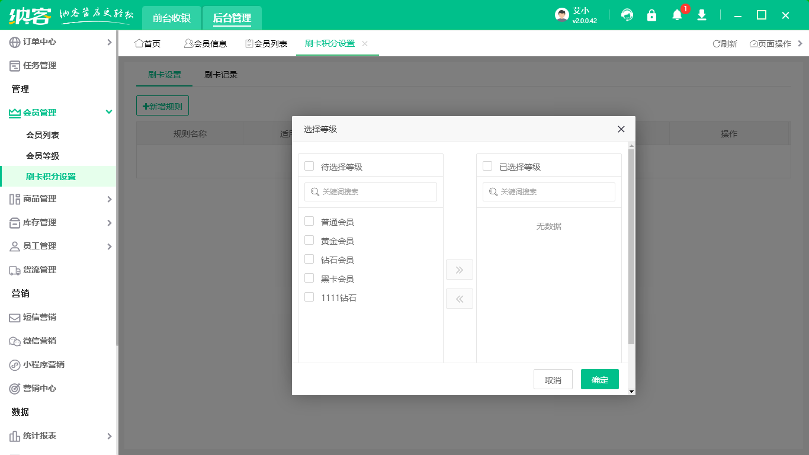Open the 会员列表 page tab

(267, 44)
